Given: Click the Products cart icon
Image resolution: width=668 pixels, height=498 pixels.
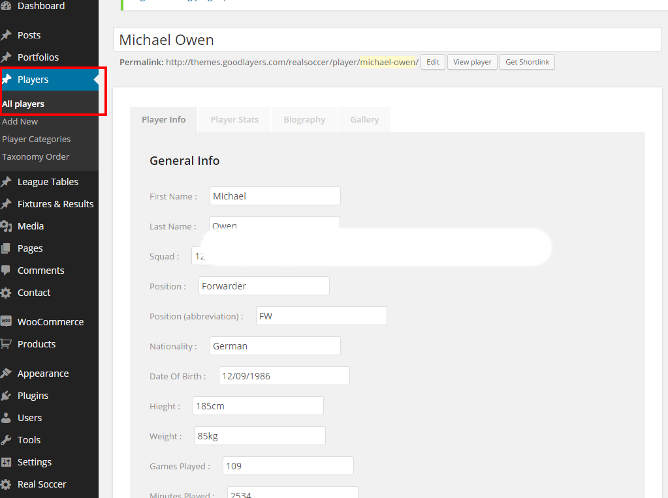Looking at the screenshot, I should [x=6, y=344].
